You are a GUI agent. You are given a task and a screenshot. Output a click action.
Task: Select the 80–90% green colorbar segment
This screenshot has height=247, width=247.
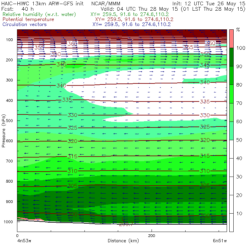231,75
